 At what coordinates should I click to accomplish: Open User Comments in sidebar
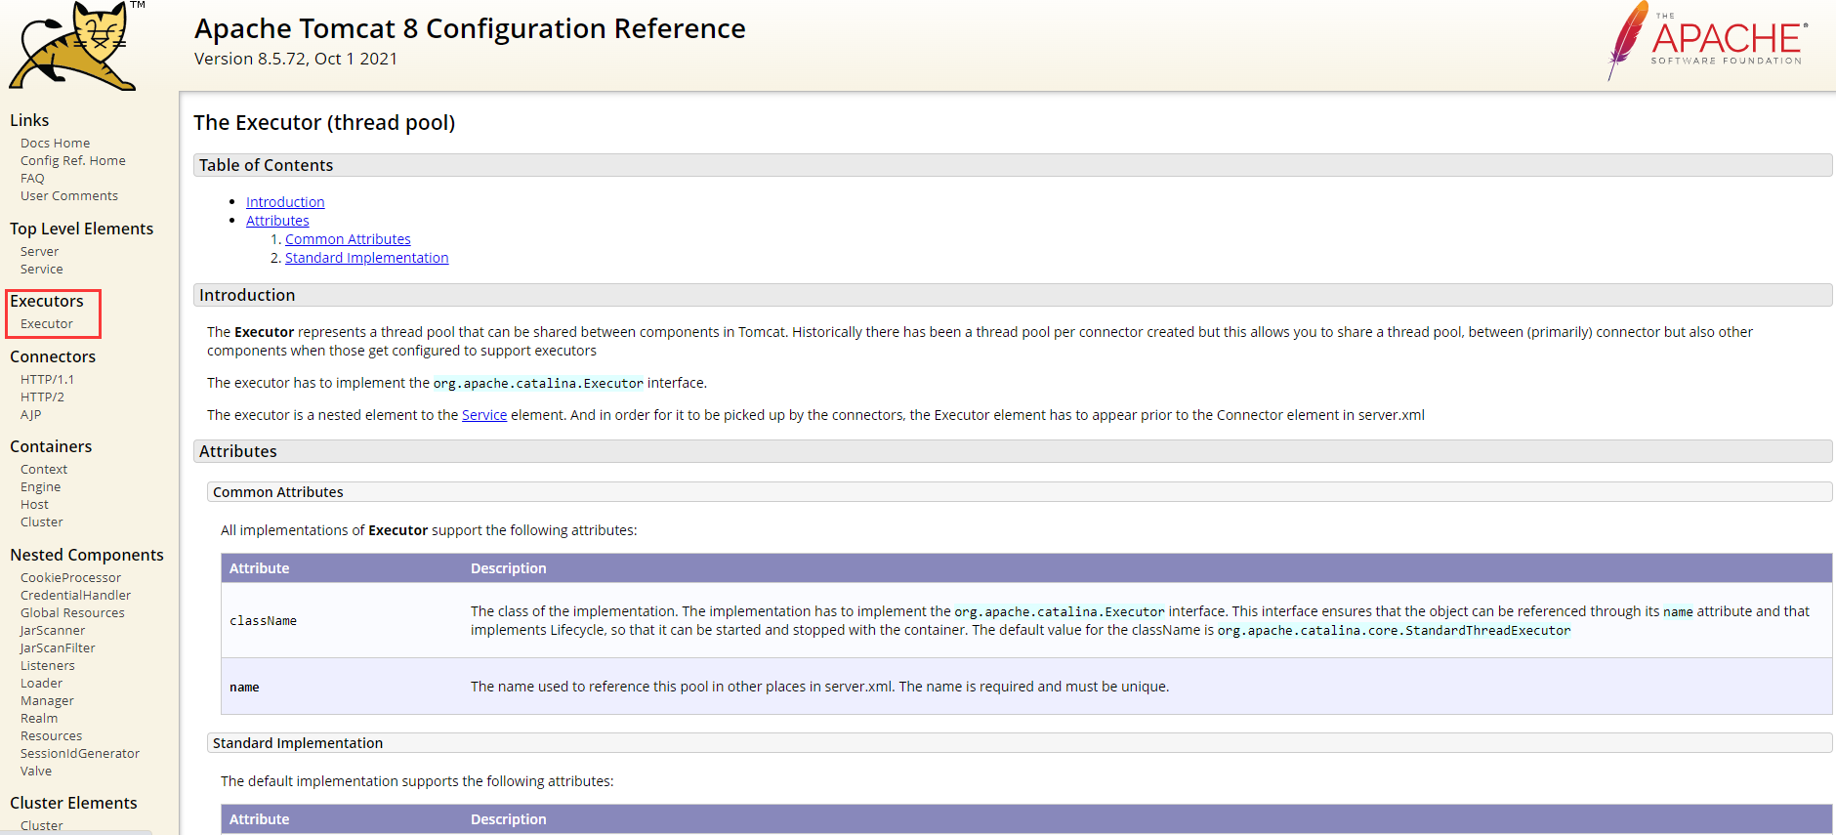[x=68, y=196]
